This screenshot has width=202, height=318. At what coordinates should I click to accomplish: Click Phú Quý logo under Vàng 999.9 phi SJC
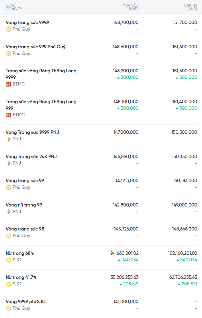(9, 308)
